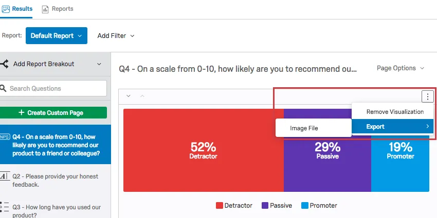This screenshot has height=218, width=437.
Task: Click the three-dot visualization options icon
Action: (427, 96)
